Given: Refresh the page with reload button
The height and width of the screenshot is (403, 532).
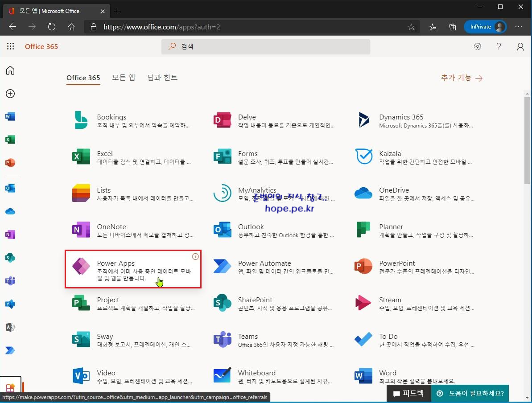Looking at the screenshot, I should pos(52,27).
